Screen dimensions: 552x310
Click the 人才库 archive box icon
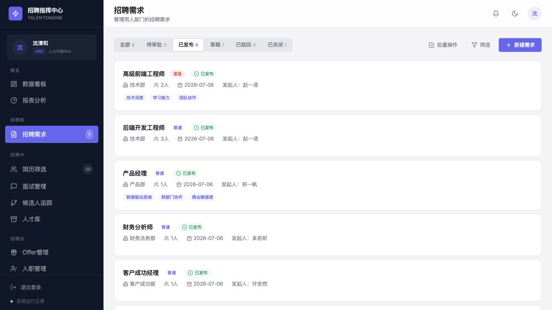click(14, 219)
